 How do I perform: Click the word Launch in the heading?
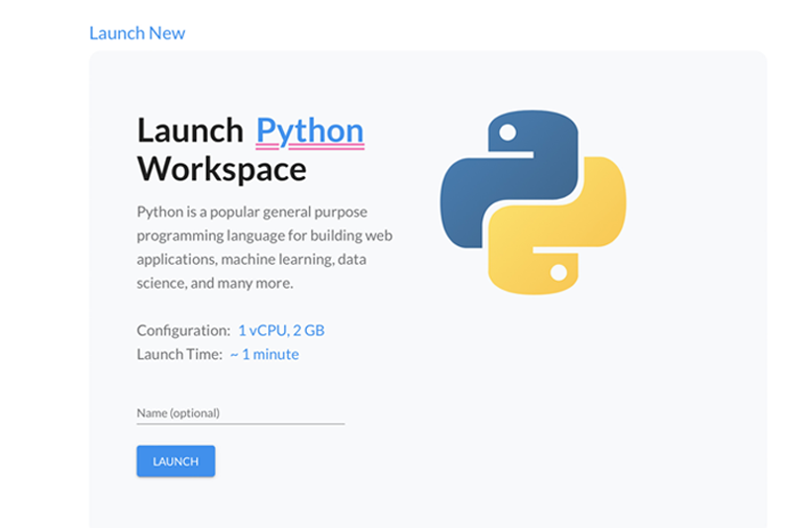click(190, 131)
